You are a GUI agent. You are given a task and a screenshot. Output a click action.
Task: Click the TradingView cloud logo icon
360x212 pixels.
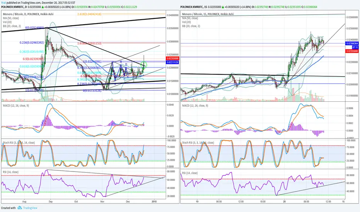20,208
